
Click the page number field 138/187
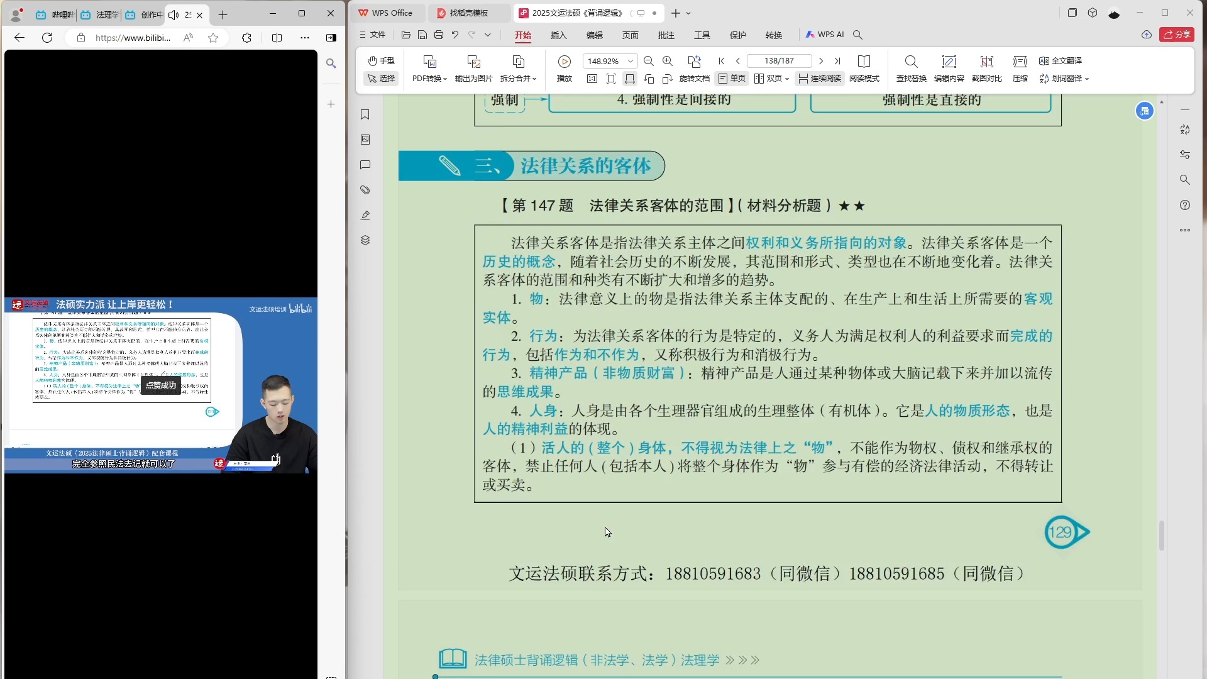779,61
